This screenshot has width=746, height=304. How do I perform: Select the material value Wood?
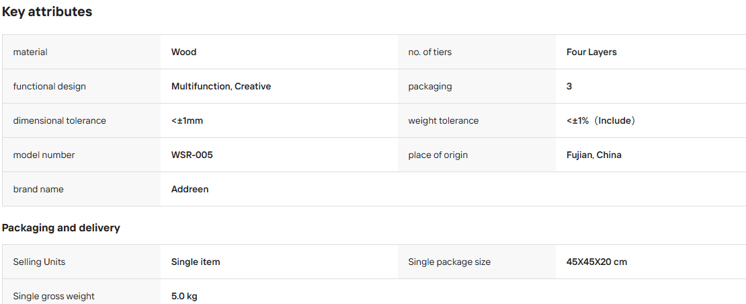183,52
